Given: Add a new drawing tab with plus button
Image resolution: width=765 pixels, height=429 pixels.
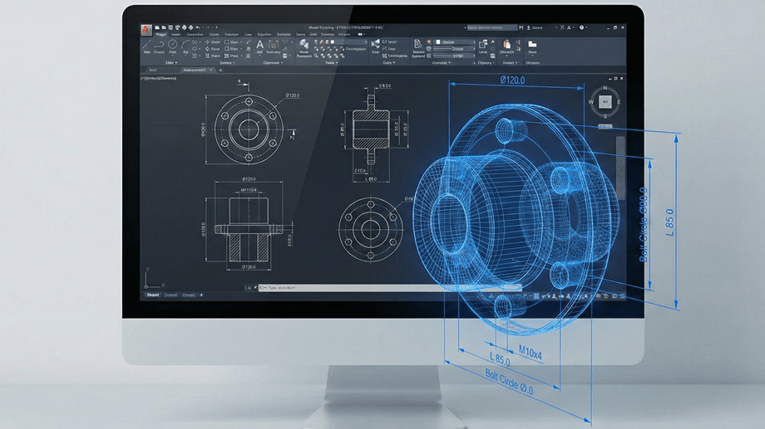Looking at the screenshot, I should tap(220, 71).
